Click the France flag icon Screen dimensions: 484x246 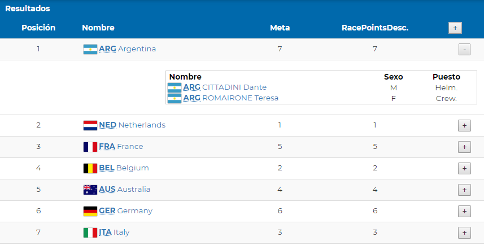click(90, 147)
